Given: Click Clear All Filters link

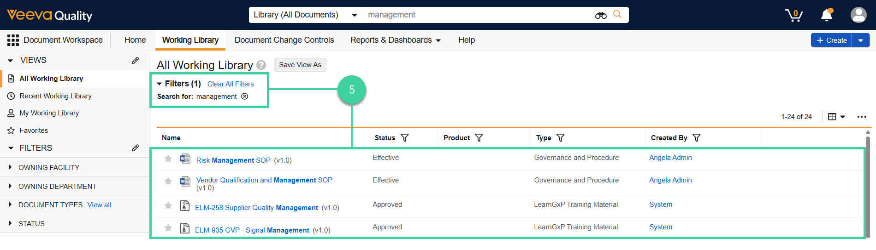Looking at the screenshot, I should click(231, 84).
